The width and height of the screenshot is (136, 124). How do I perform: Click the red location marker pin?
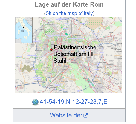coord(51,49)
